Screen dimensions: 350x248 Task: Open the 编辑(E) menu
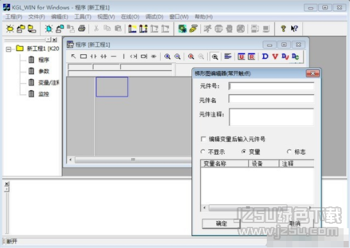pyautogui.click(x=60, y=17)
